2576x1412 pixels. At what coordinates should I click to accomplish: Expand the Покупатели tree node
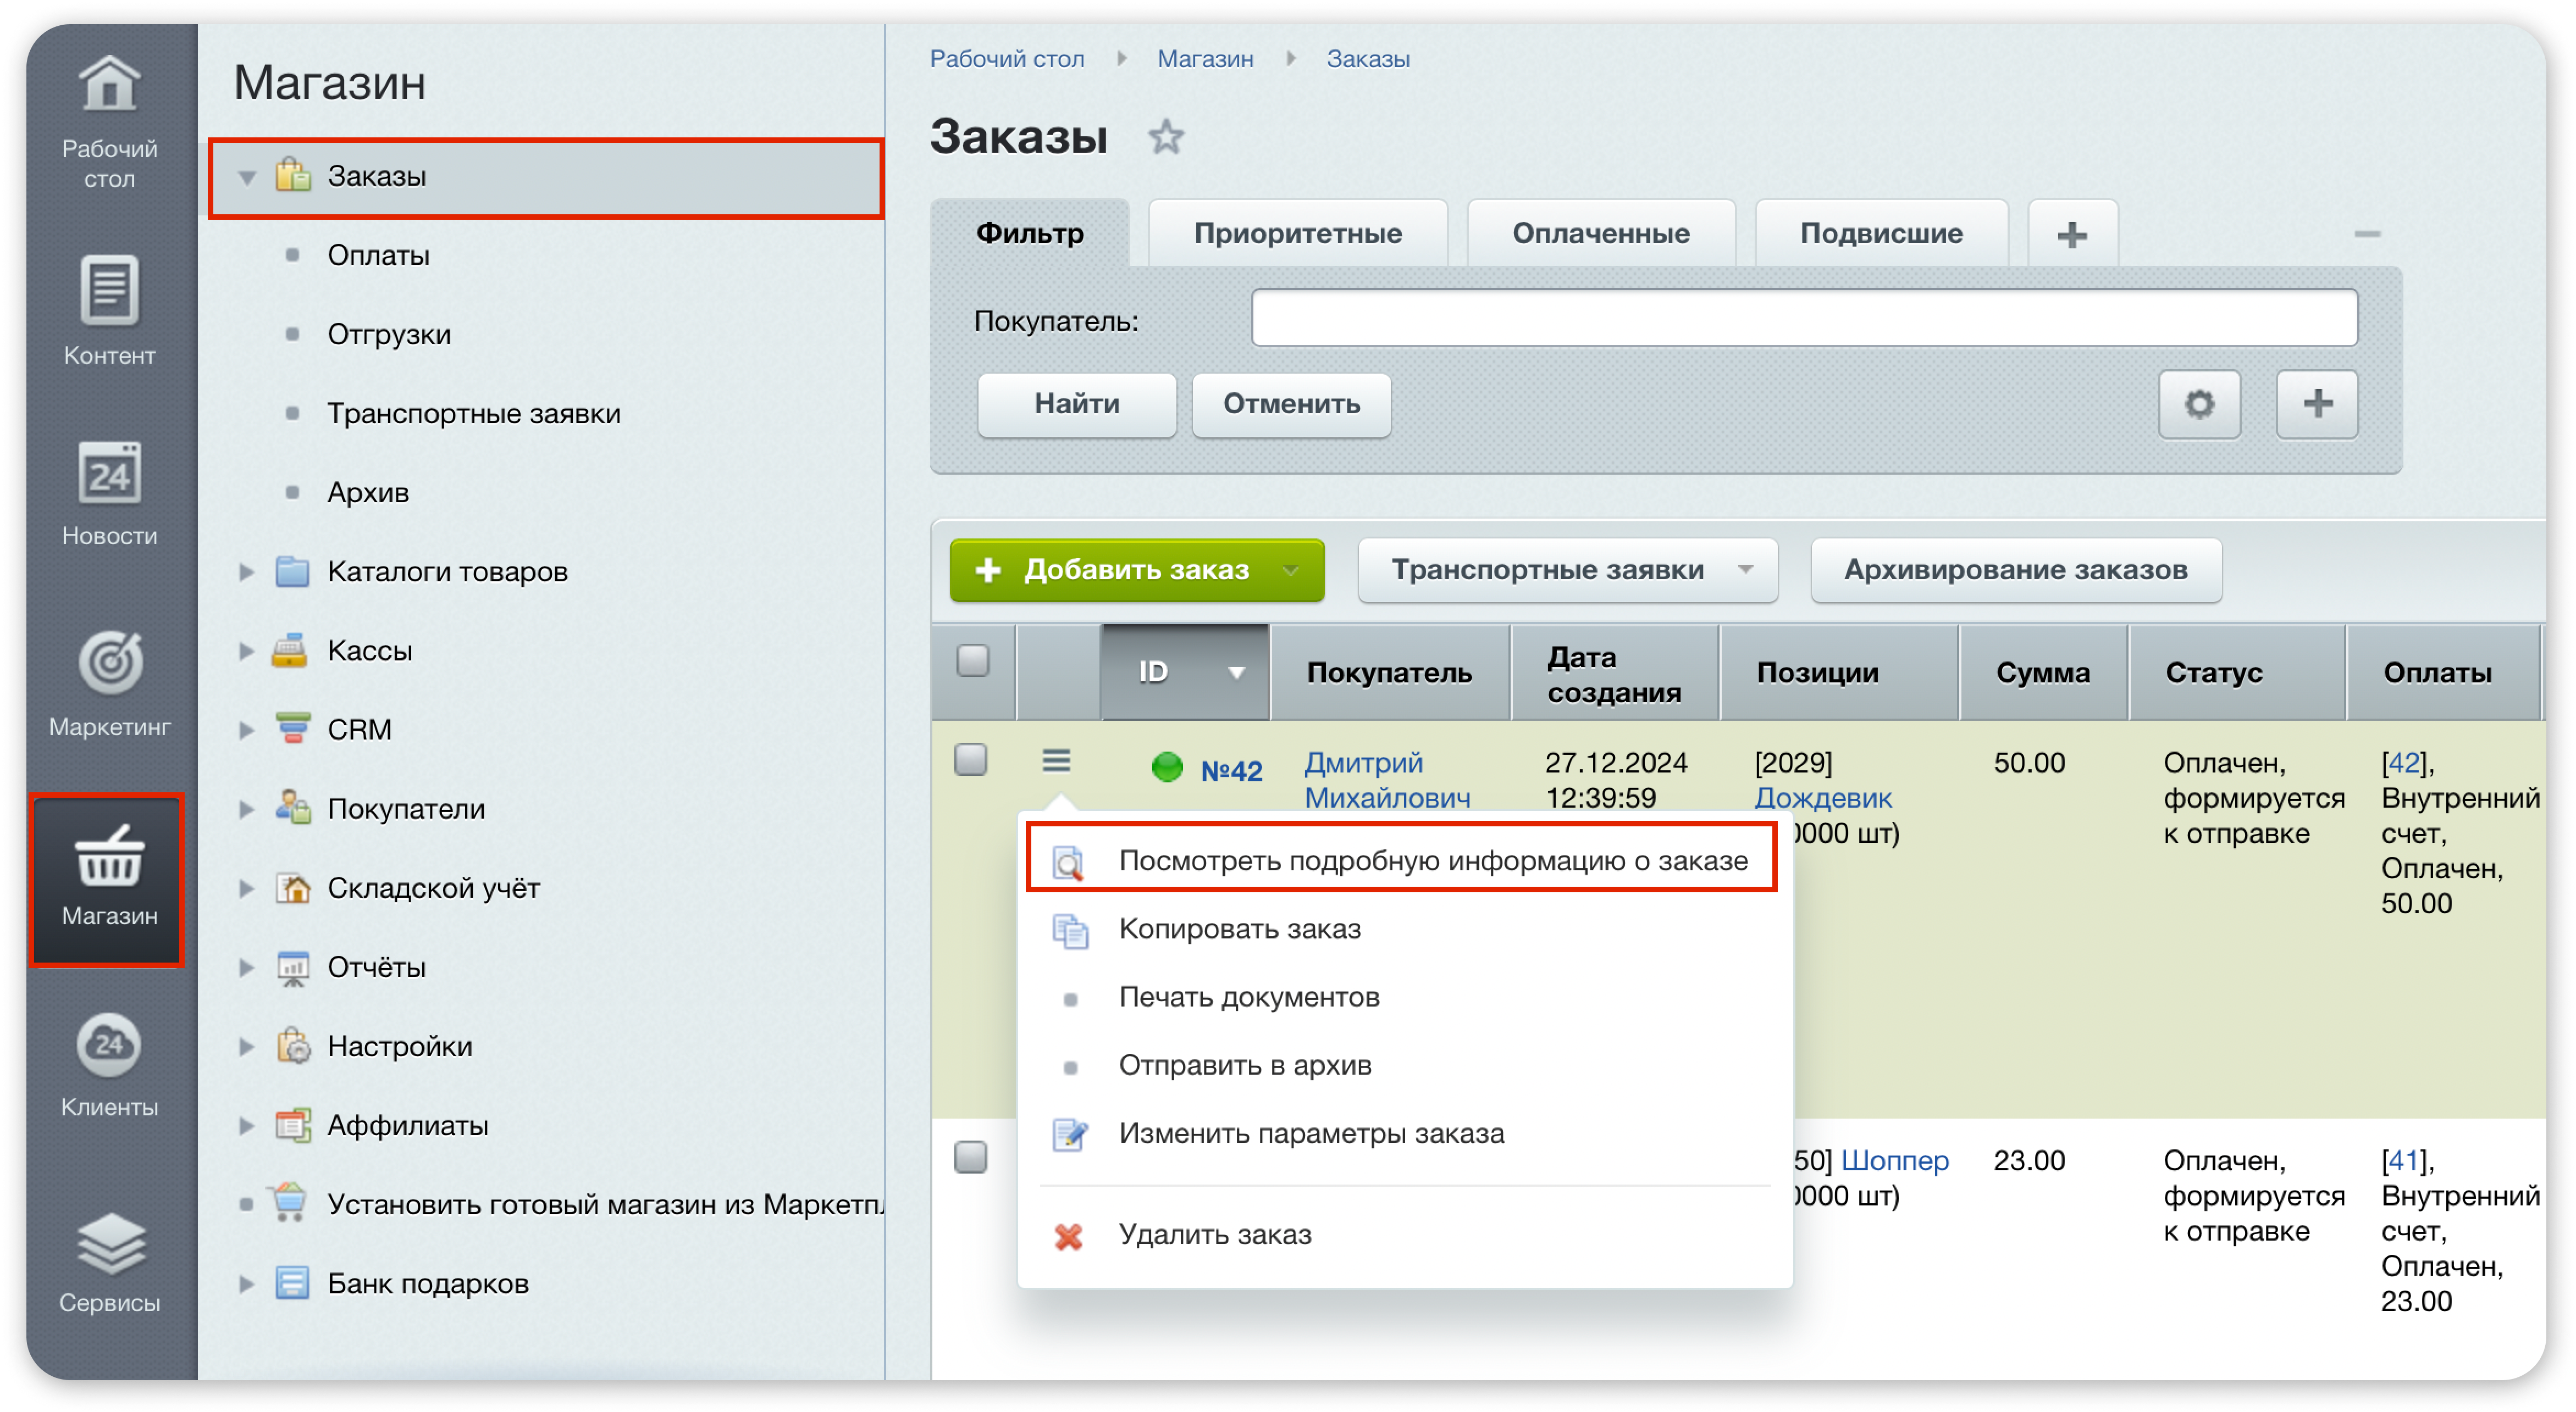(246, 808)
